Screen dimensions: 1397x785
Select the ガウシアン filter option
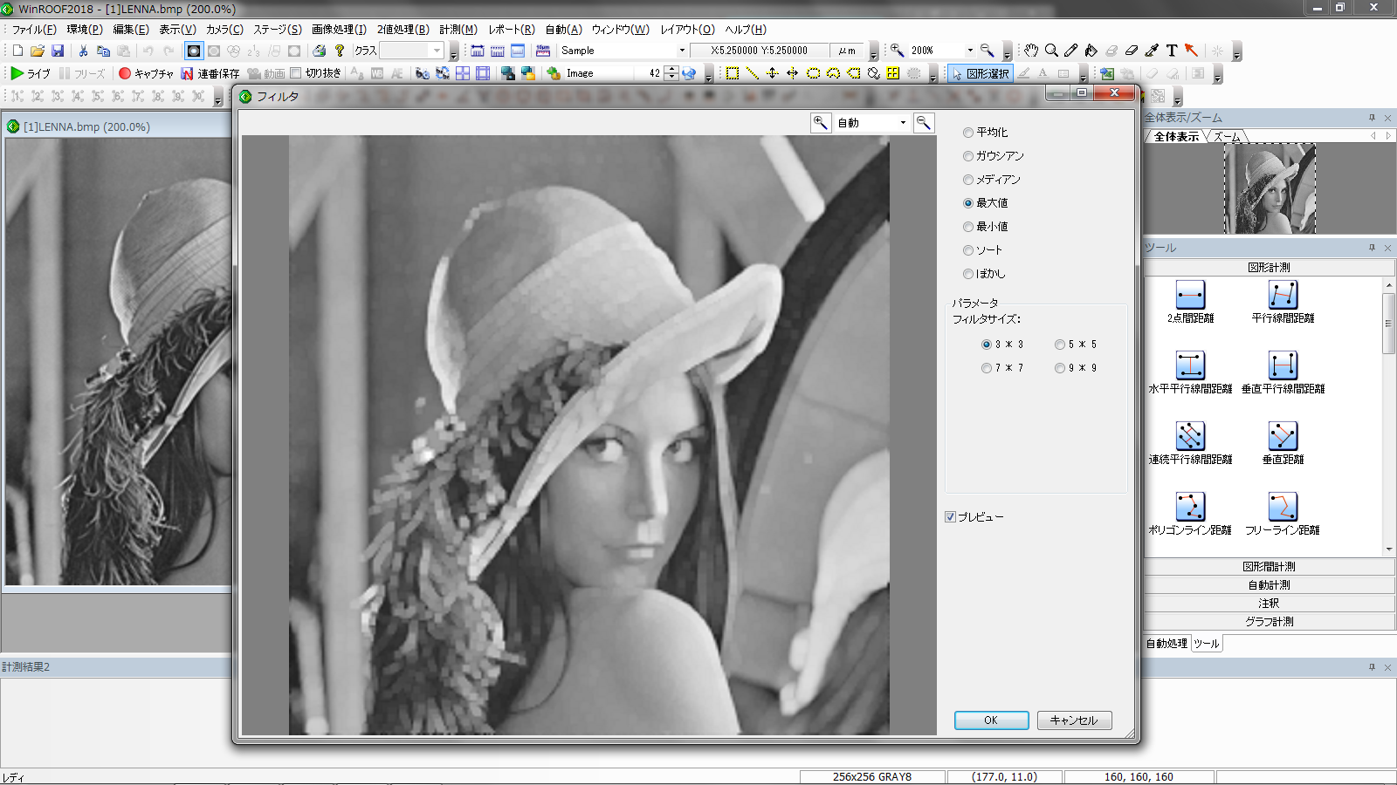click(994, 156)
